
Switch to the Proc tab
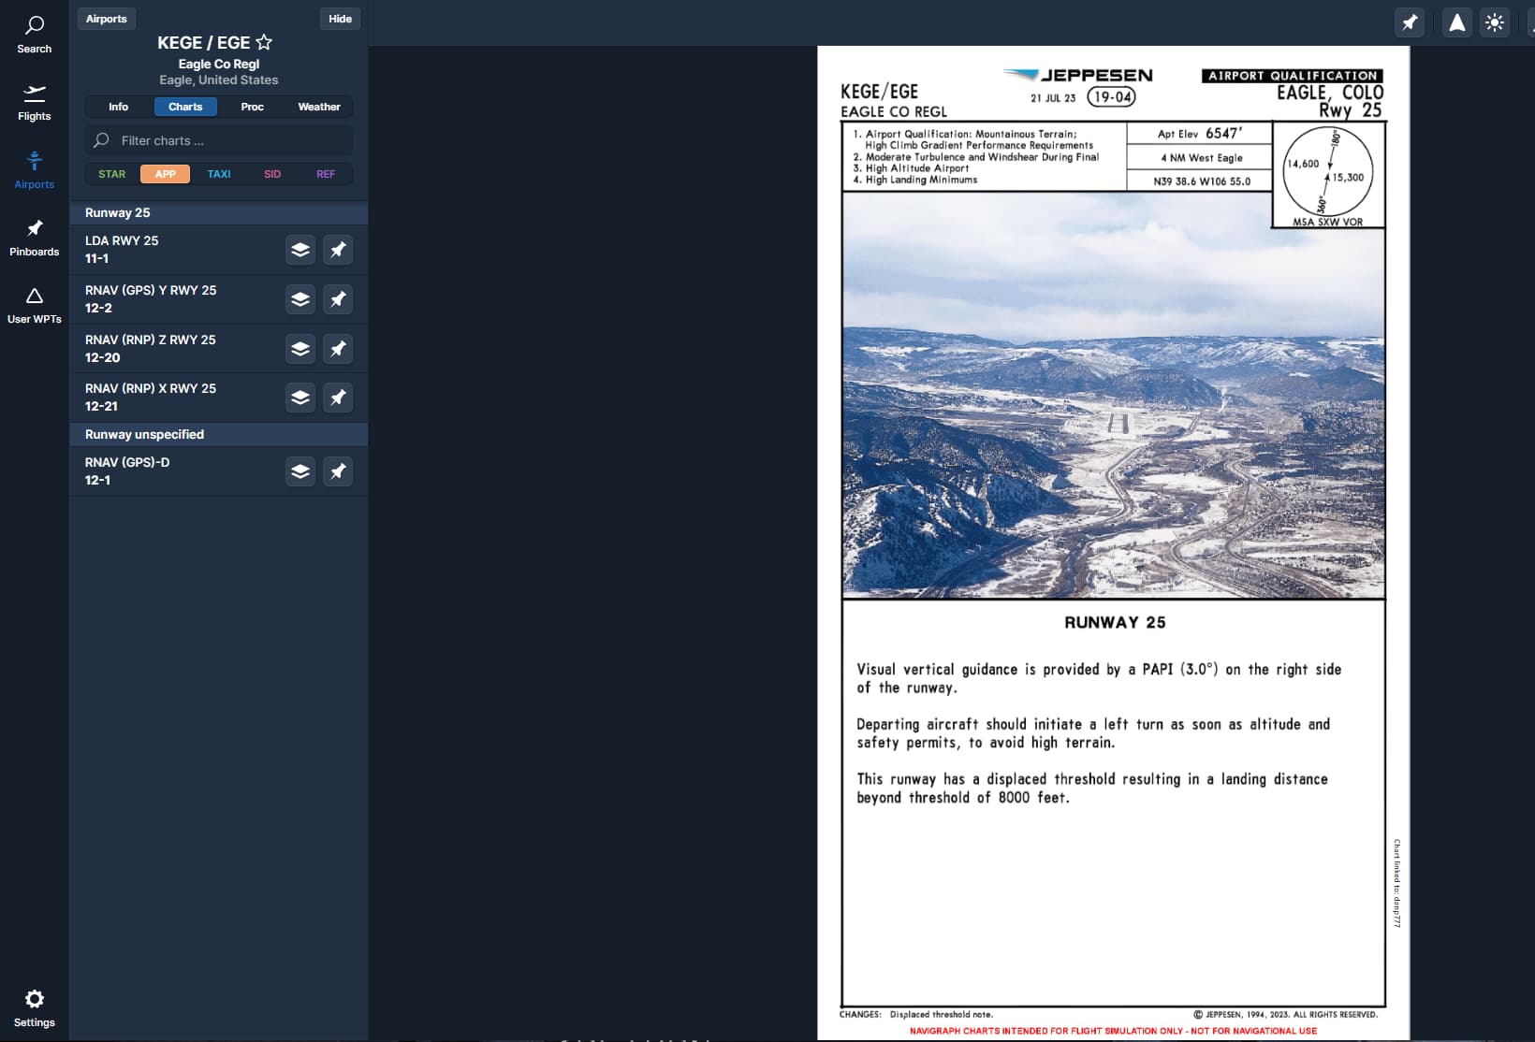(x=252, y=107)
